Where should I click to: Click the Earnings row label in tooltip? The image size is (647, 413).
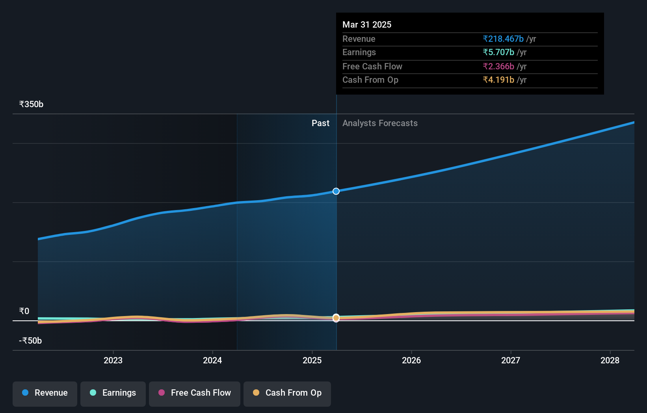[x=359, y=52]
